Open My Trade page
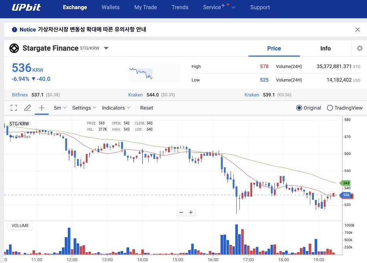The image size is (367, 263). [x=146, y=7]
